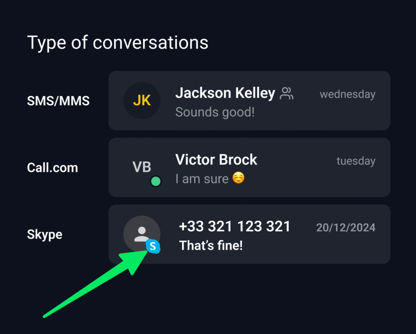The width and height of the screenshot is (416, 334).
Task: Open the Victor Brock contact name
Action: (216, 159)
